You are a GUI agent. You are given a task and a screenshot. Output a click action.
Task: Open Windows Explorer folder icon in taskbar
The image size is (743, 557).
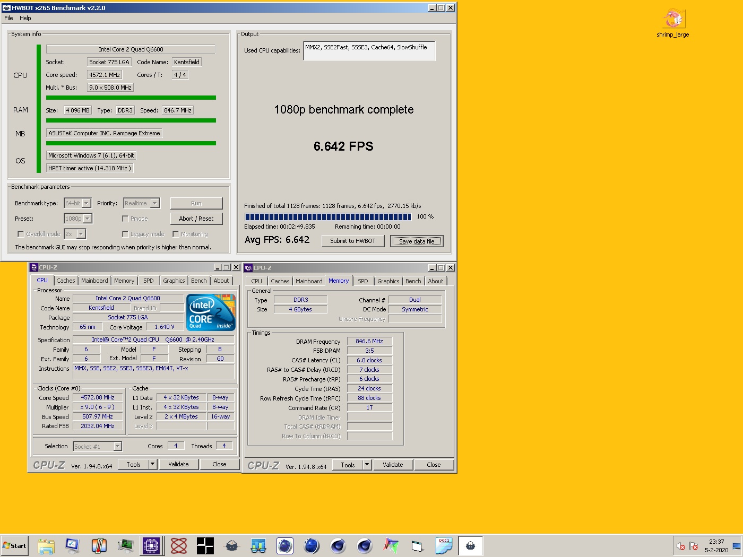pos(46,545)
